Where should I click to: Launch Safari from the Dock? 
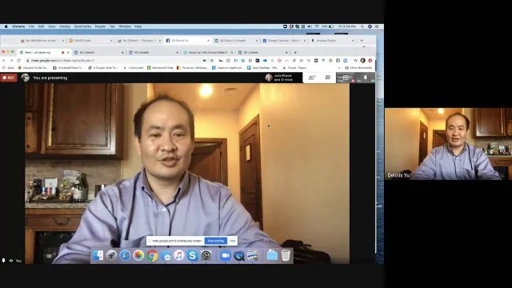click(125, 255)
